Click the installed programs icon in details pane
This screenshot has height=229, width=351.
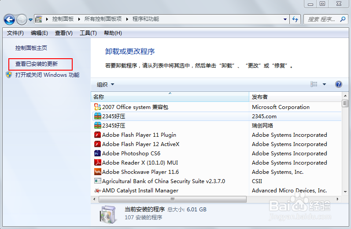[107, 214]
